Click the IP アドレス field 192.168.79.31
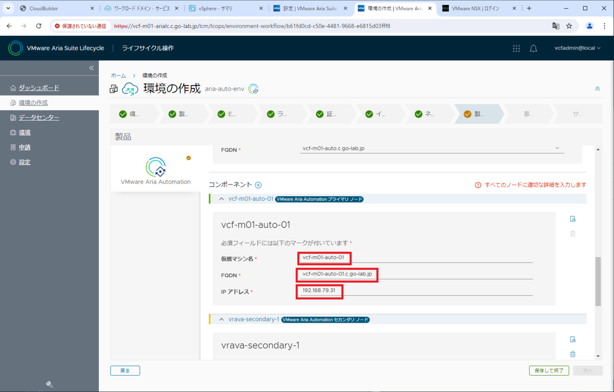 point(416,291)
